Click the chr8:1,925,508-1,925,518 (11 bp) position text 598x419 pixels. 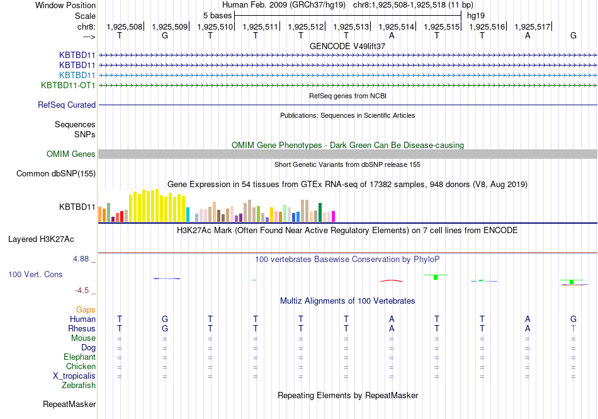413,5
